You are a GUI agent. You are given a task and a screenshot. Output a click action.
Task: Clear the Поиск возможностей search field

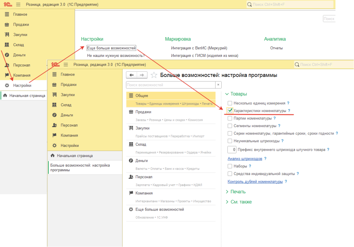(218, 85)
